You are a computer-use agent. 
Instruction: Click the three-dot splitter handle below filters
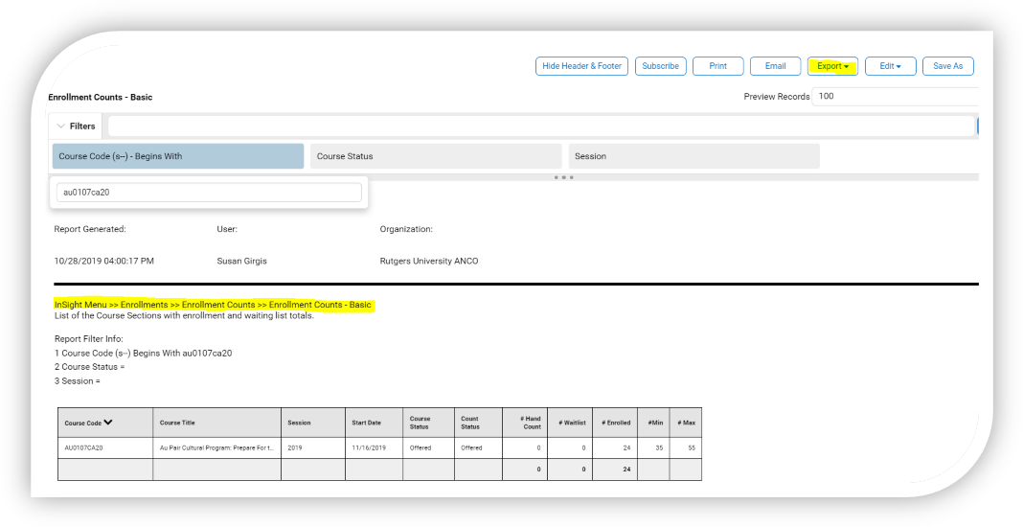(x=565, y=177)
